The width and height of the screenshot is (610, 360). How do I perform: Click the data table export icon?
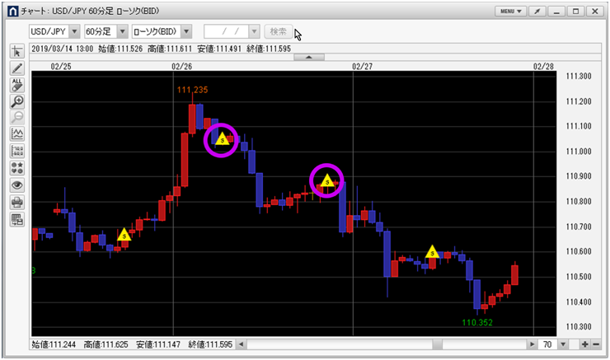17,220
